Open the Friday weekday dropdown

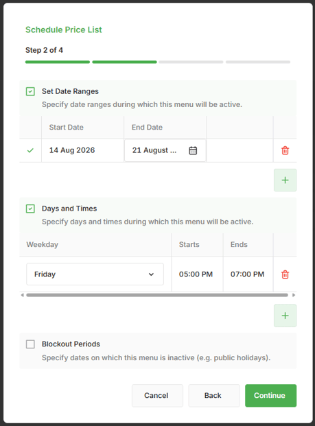coord(95,274)
